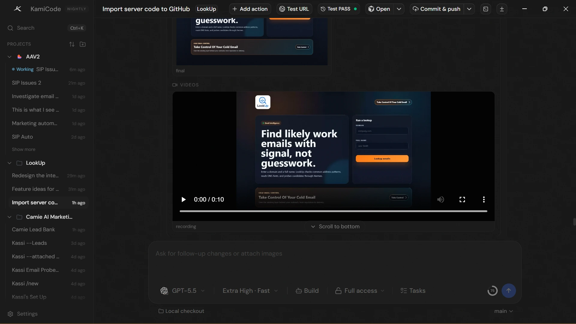Viewport: 576px width, 324px height.
Task: Click the AAV2 project color icon
Action: [x=19, y=57]
